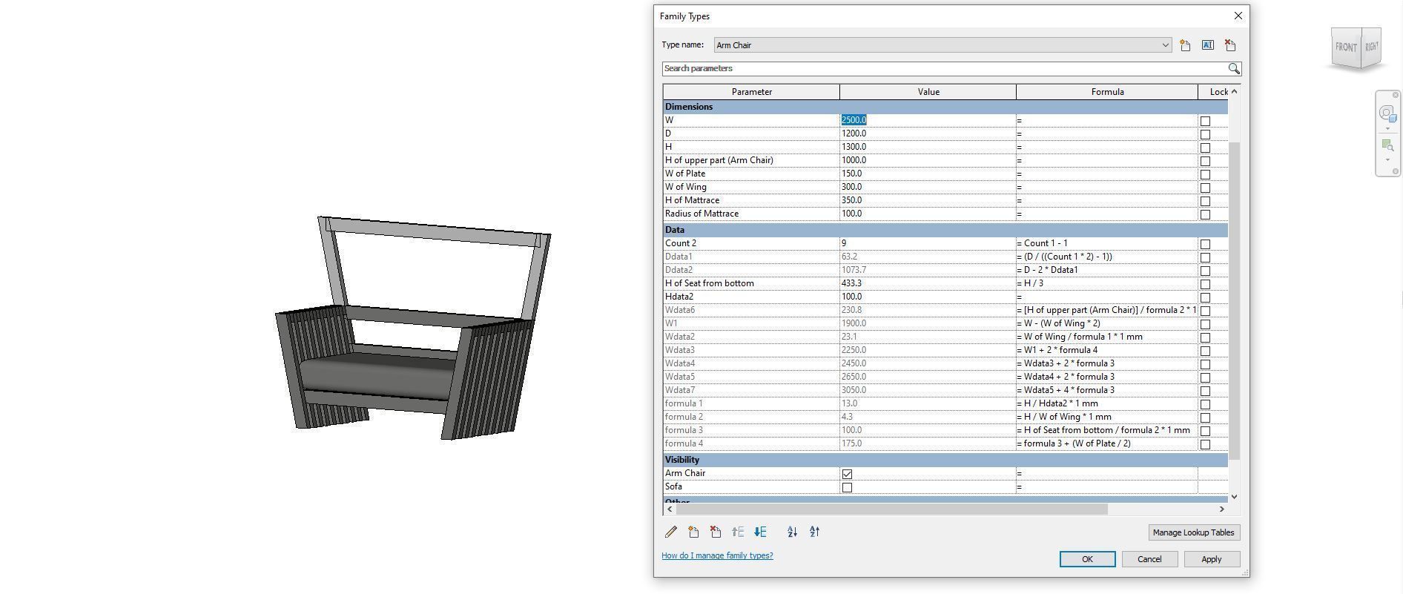Click the search magnifier icon
This screenshot has width=1403, height=594.
click(x=1233, y=68)
